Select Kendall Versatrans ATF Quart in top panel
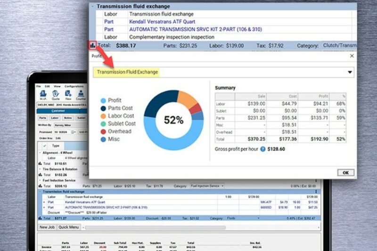This screenshot has width=377, height=251. pos(162,22)
